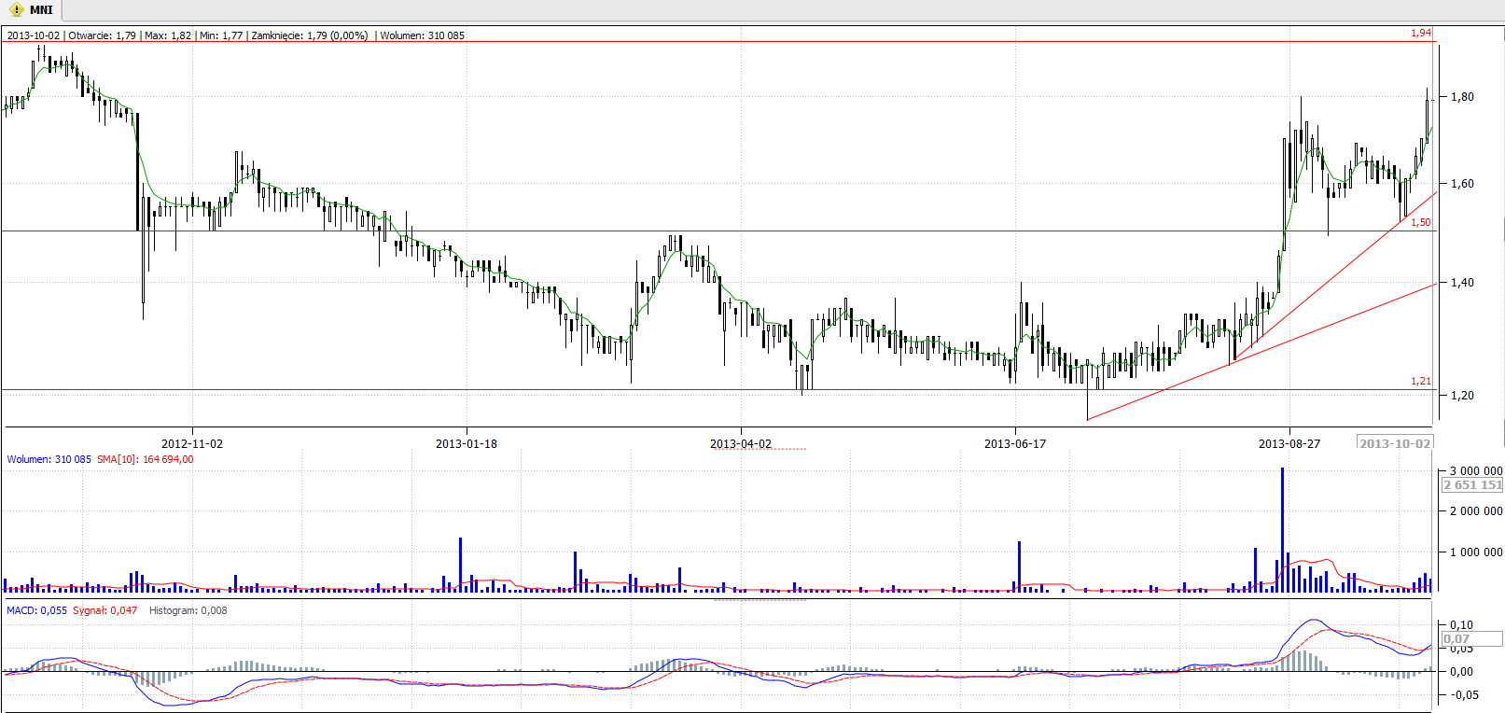Click the 2 000 000 volume axis label
1505x713 pixels.
1476,510
